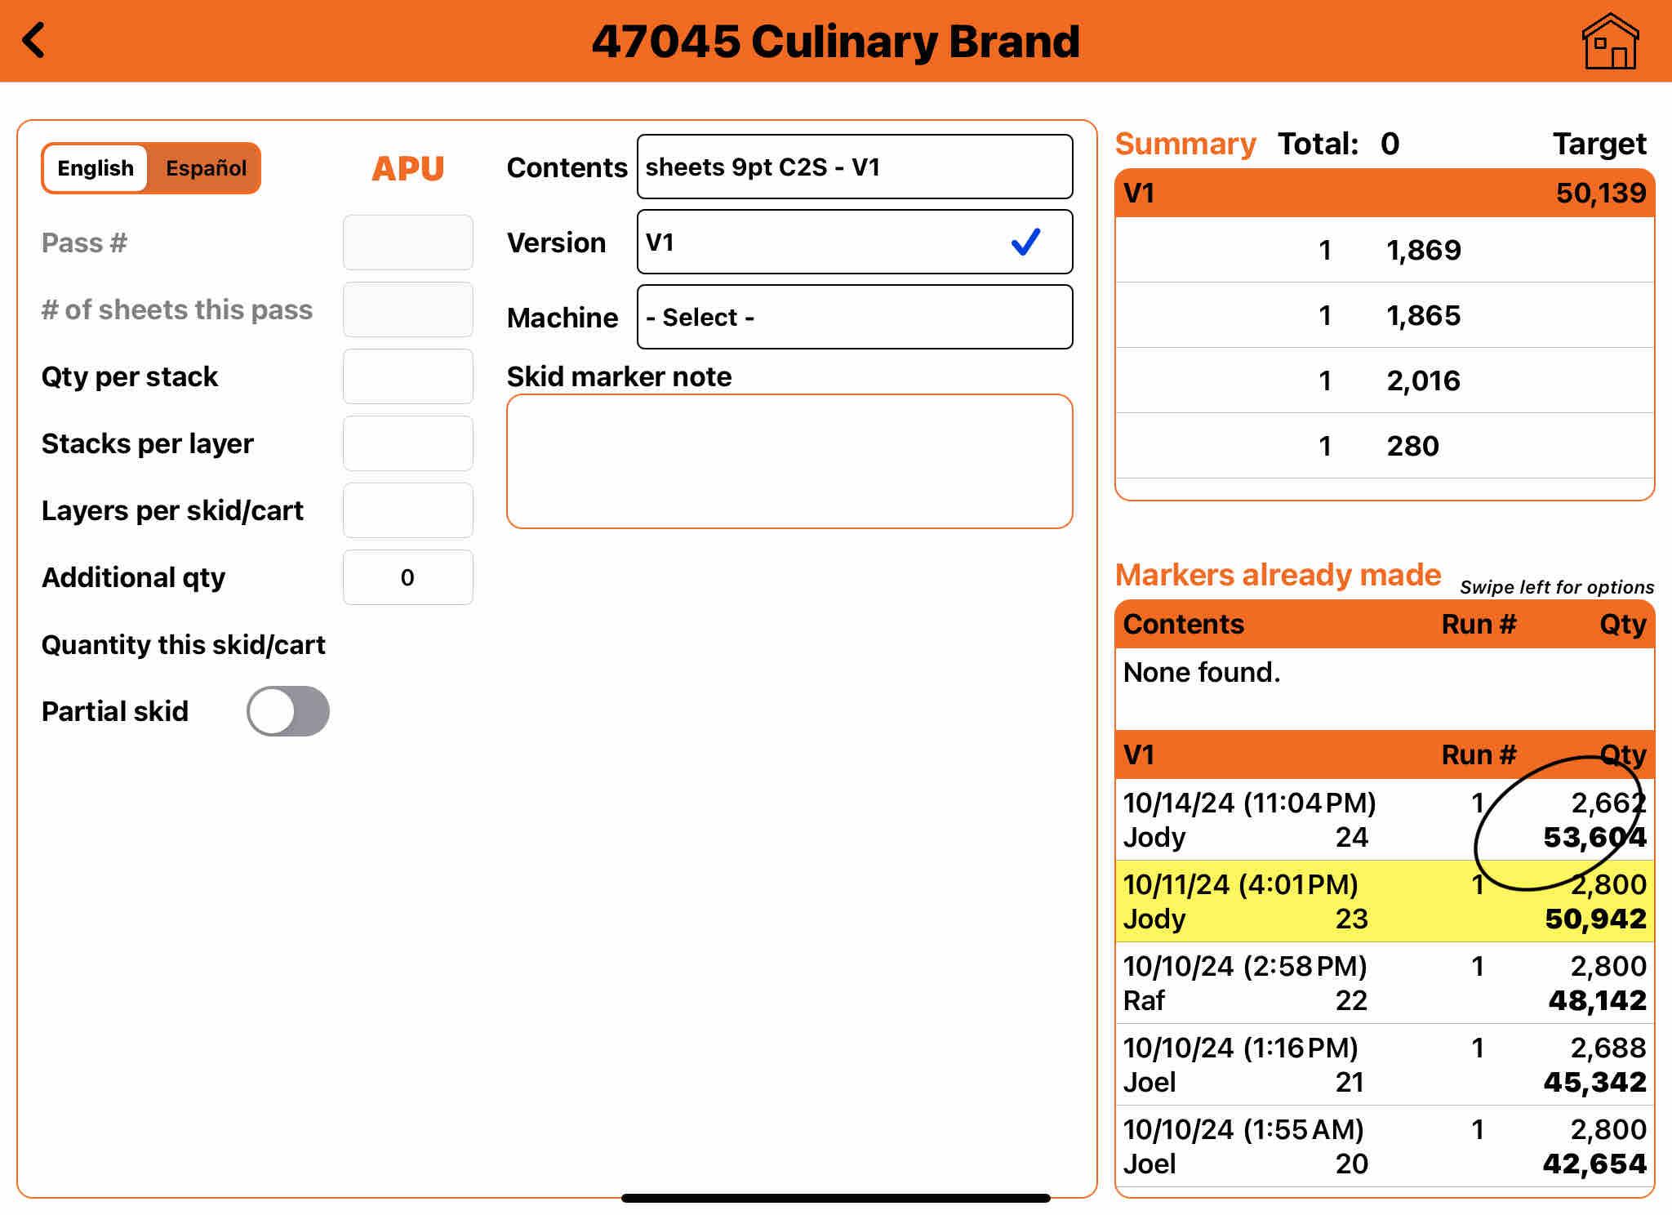Click the Additional qty field
Image resolution: width=1672 pixels, height=1215 pixels.
(407, 577)
